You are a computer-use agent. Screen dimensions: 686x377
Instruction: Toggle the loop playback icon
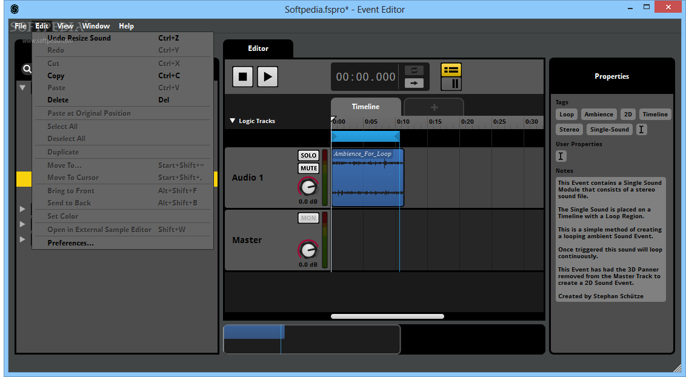pos(414,70)
